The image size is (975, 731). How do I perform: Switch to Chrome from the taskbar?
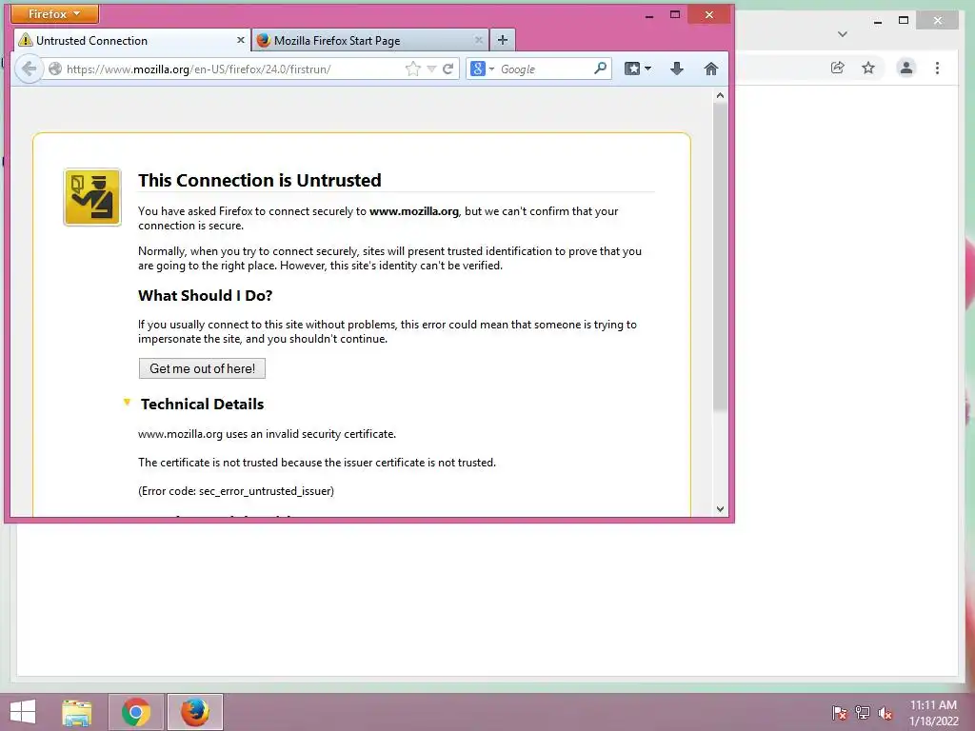(136, 712)
